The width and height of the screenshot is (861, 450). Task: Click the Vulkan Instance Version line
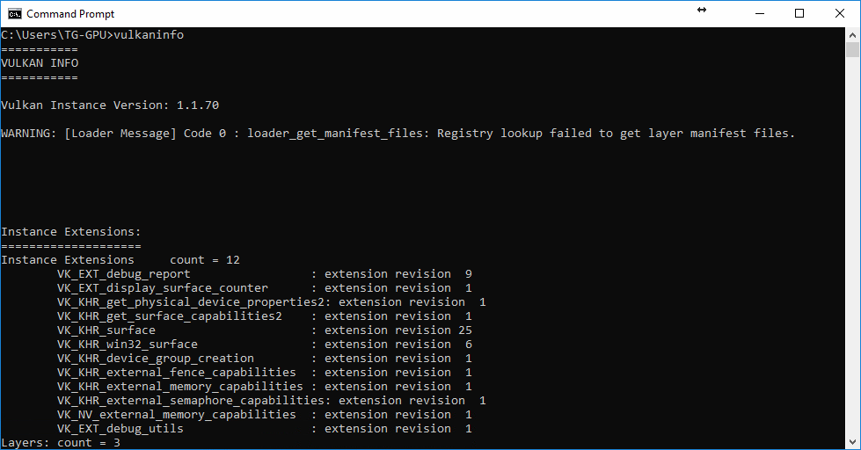110,105
